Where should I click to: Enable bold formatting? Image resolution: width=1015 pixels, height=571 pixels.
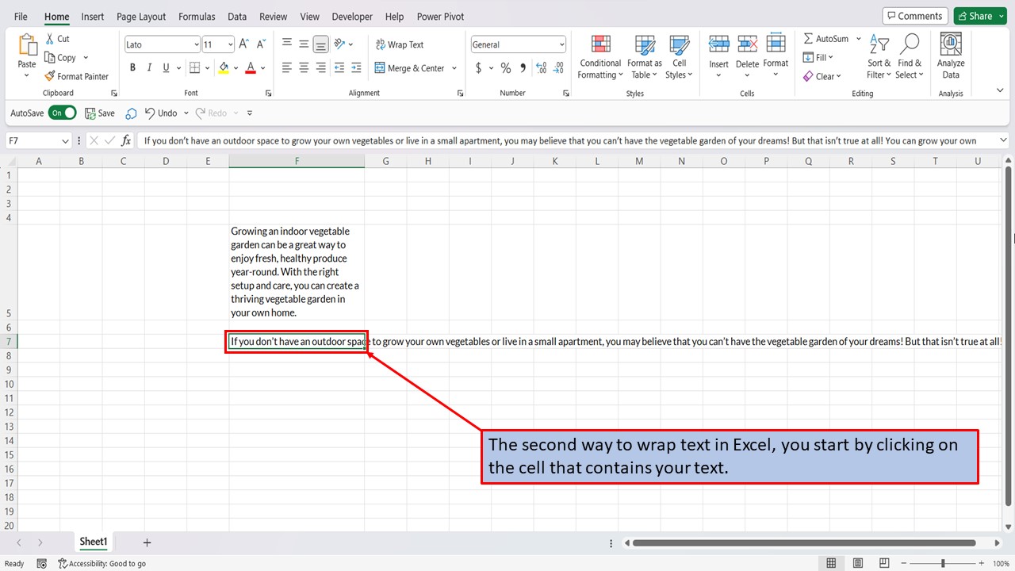(132, 67)
